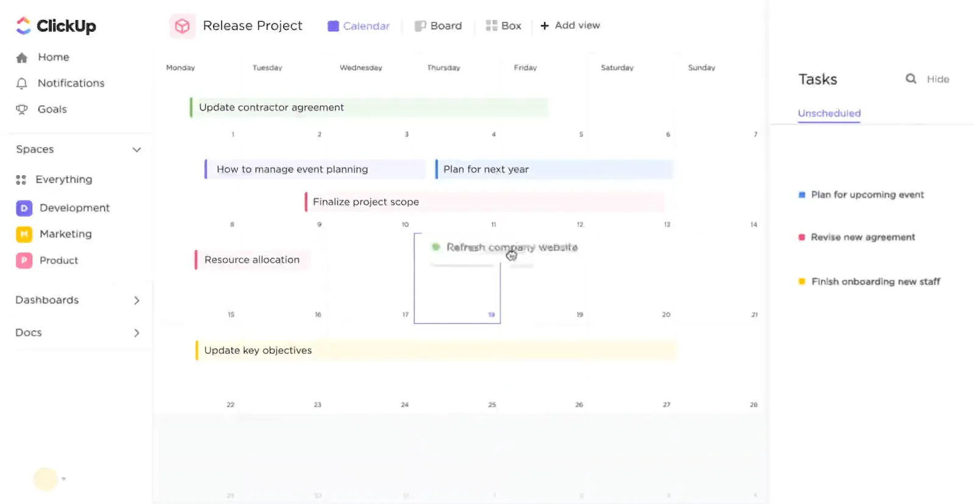
Task: Open the Development space
Action: (75, 208)
